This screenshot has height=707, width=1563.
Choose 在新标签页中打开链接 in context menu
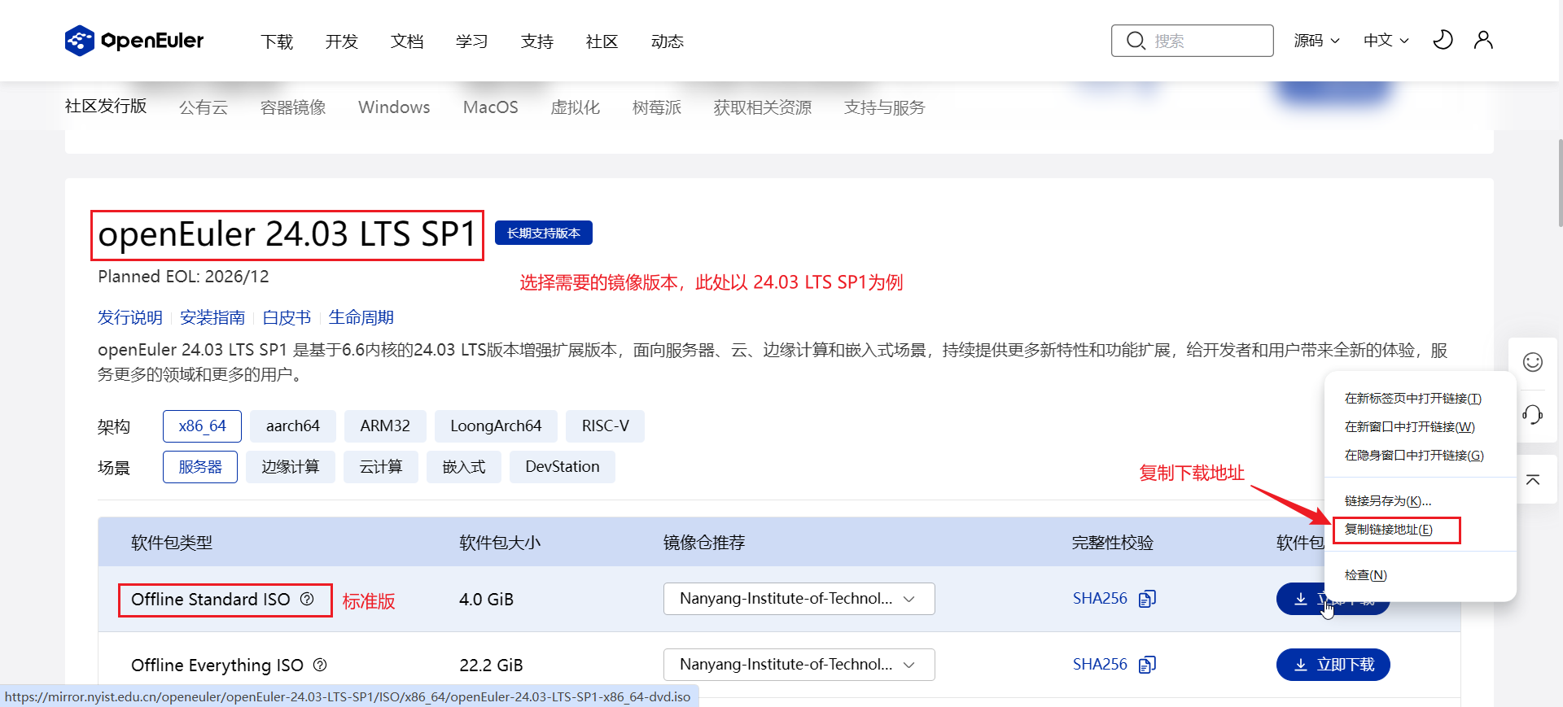click(1420, 399)
